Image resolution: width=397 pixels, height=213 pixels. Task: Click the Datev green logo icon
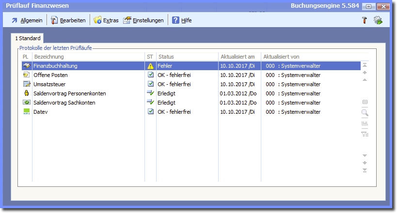coord(26,112)
